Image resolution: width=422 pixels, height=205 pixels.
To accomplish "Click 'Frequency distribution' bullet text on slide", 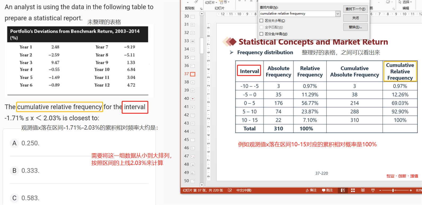I will [x=265, y=53].
